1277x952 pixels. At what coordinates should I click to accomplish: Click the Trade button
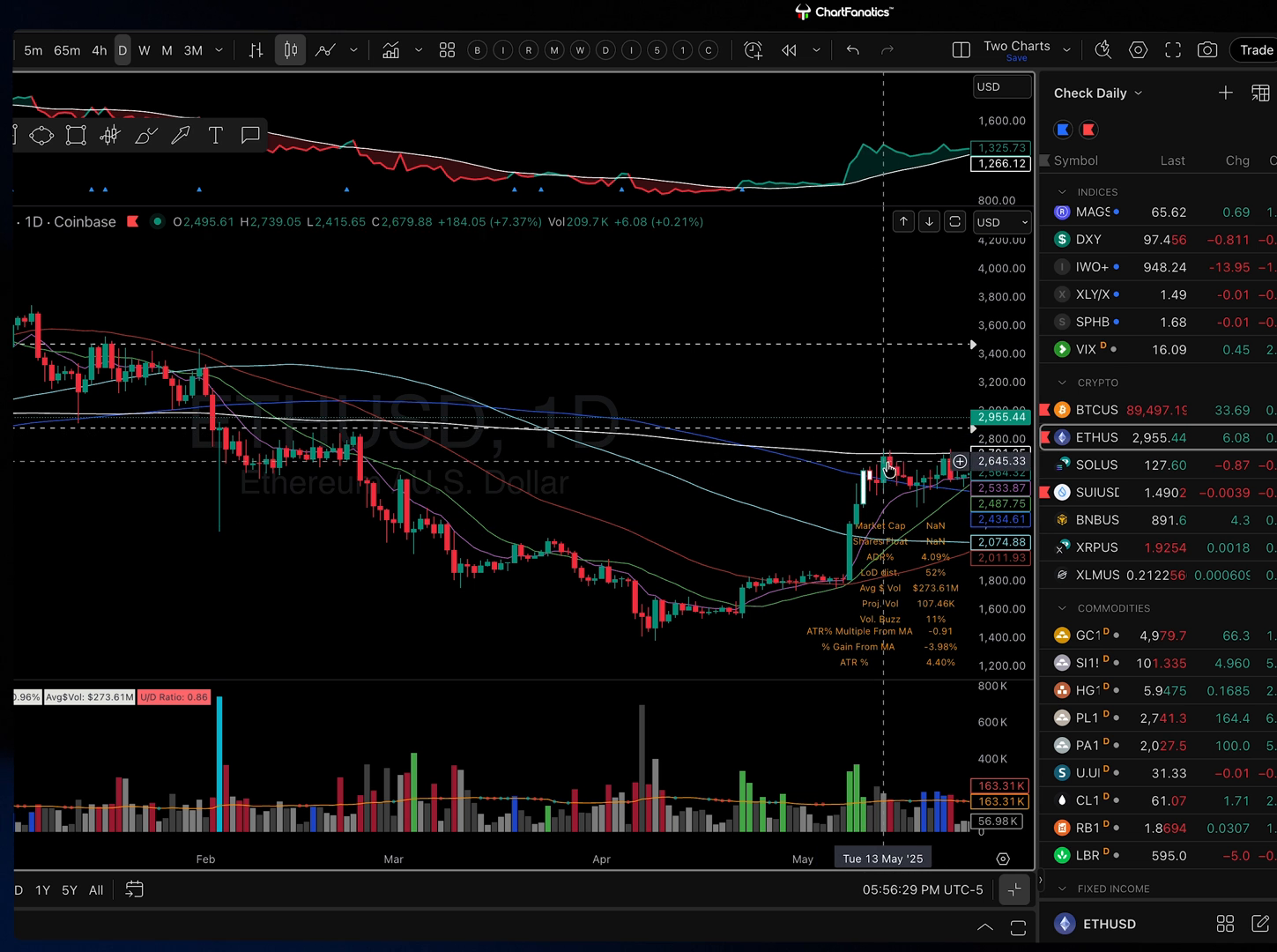point(1255,50)
